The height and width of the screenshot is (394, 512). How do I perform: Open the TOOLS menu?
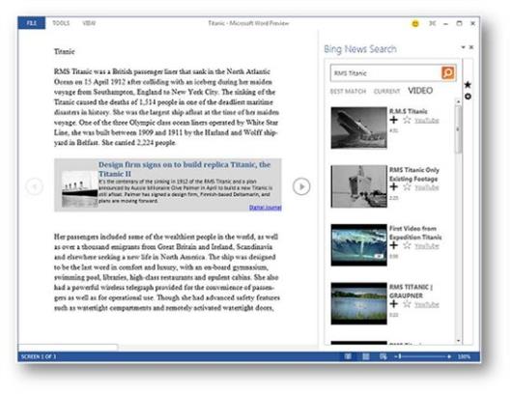61,23
